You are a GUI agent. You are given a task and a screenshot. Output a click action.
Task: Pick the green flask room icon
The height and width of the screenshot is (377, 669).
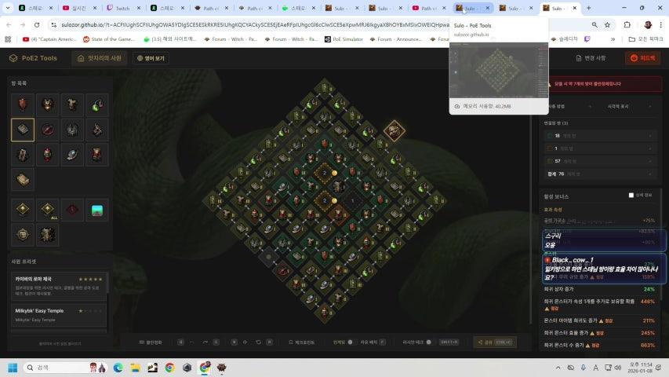pos(96,104)
